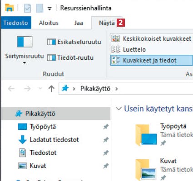
Task: Click the File Explorer folder icon in title bar
Action: pyautogui.click(x=10, y=8)
